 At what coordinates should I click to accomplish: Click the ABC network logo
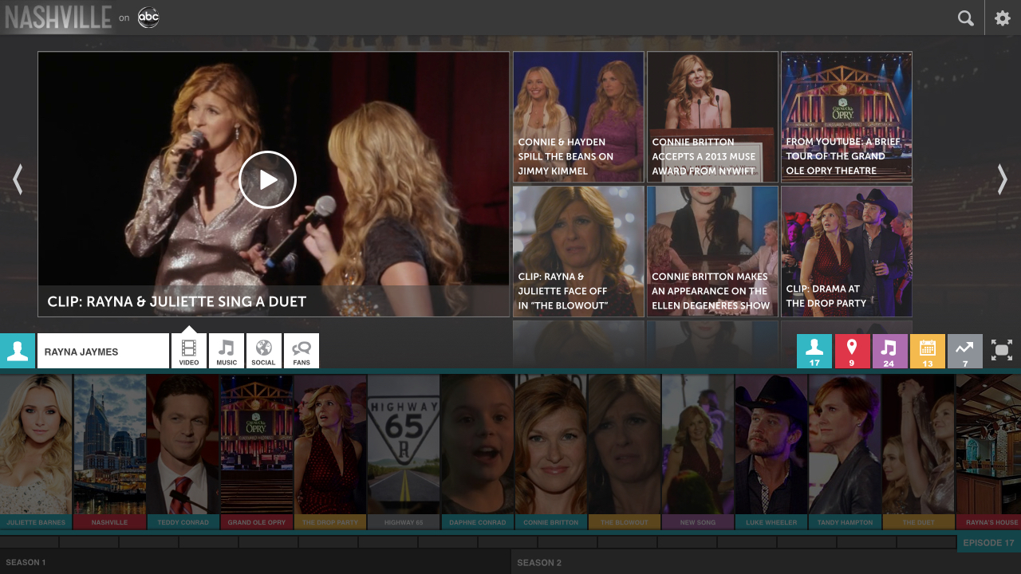(x=148, y=18)
